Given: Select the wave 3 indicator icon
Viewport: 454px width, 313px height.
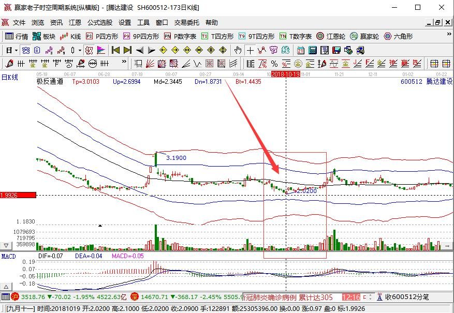Looking at the screenshot, I should (x=49, y=50).
